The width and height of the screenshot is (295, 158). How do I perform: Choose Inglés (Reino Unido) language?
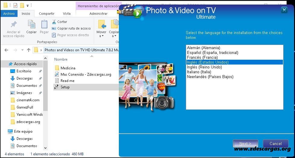pyautogui.click(x=204, y=67)
